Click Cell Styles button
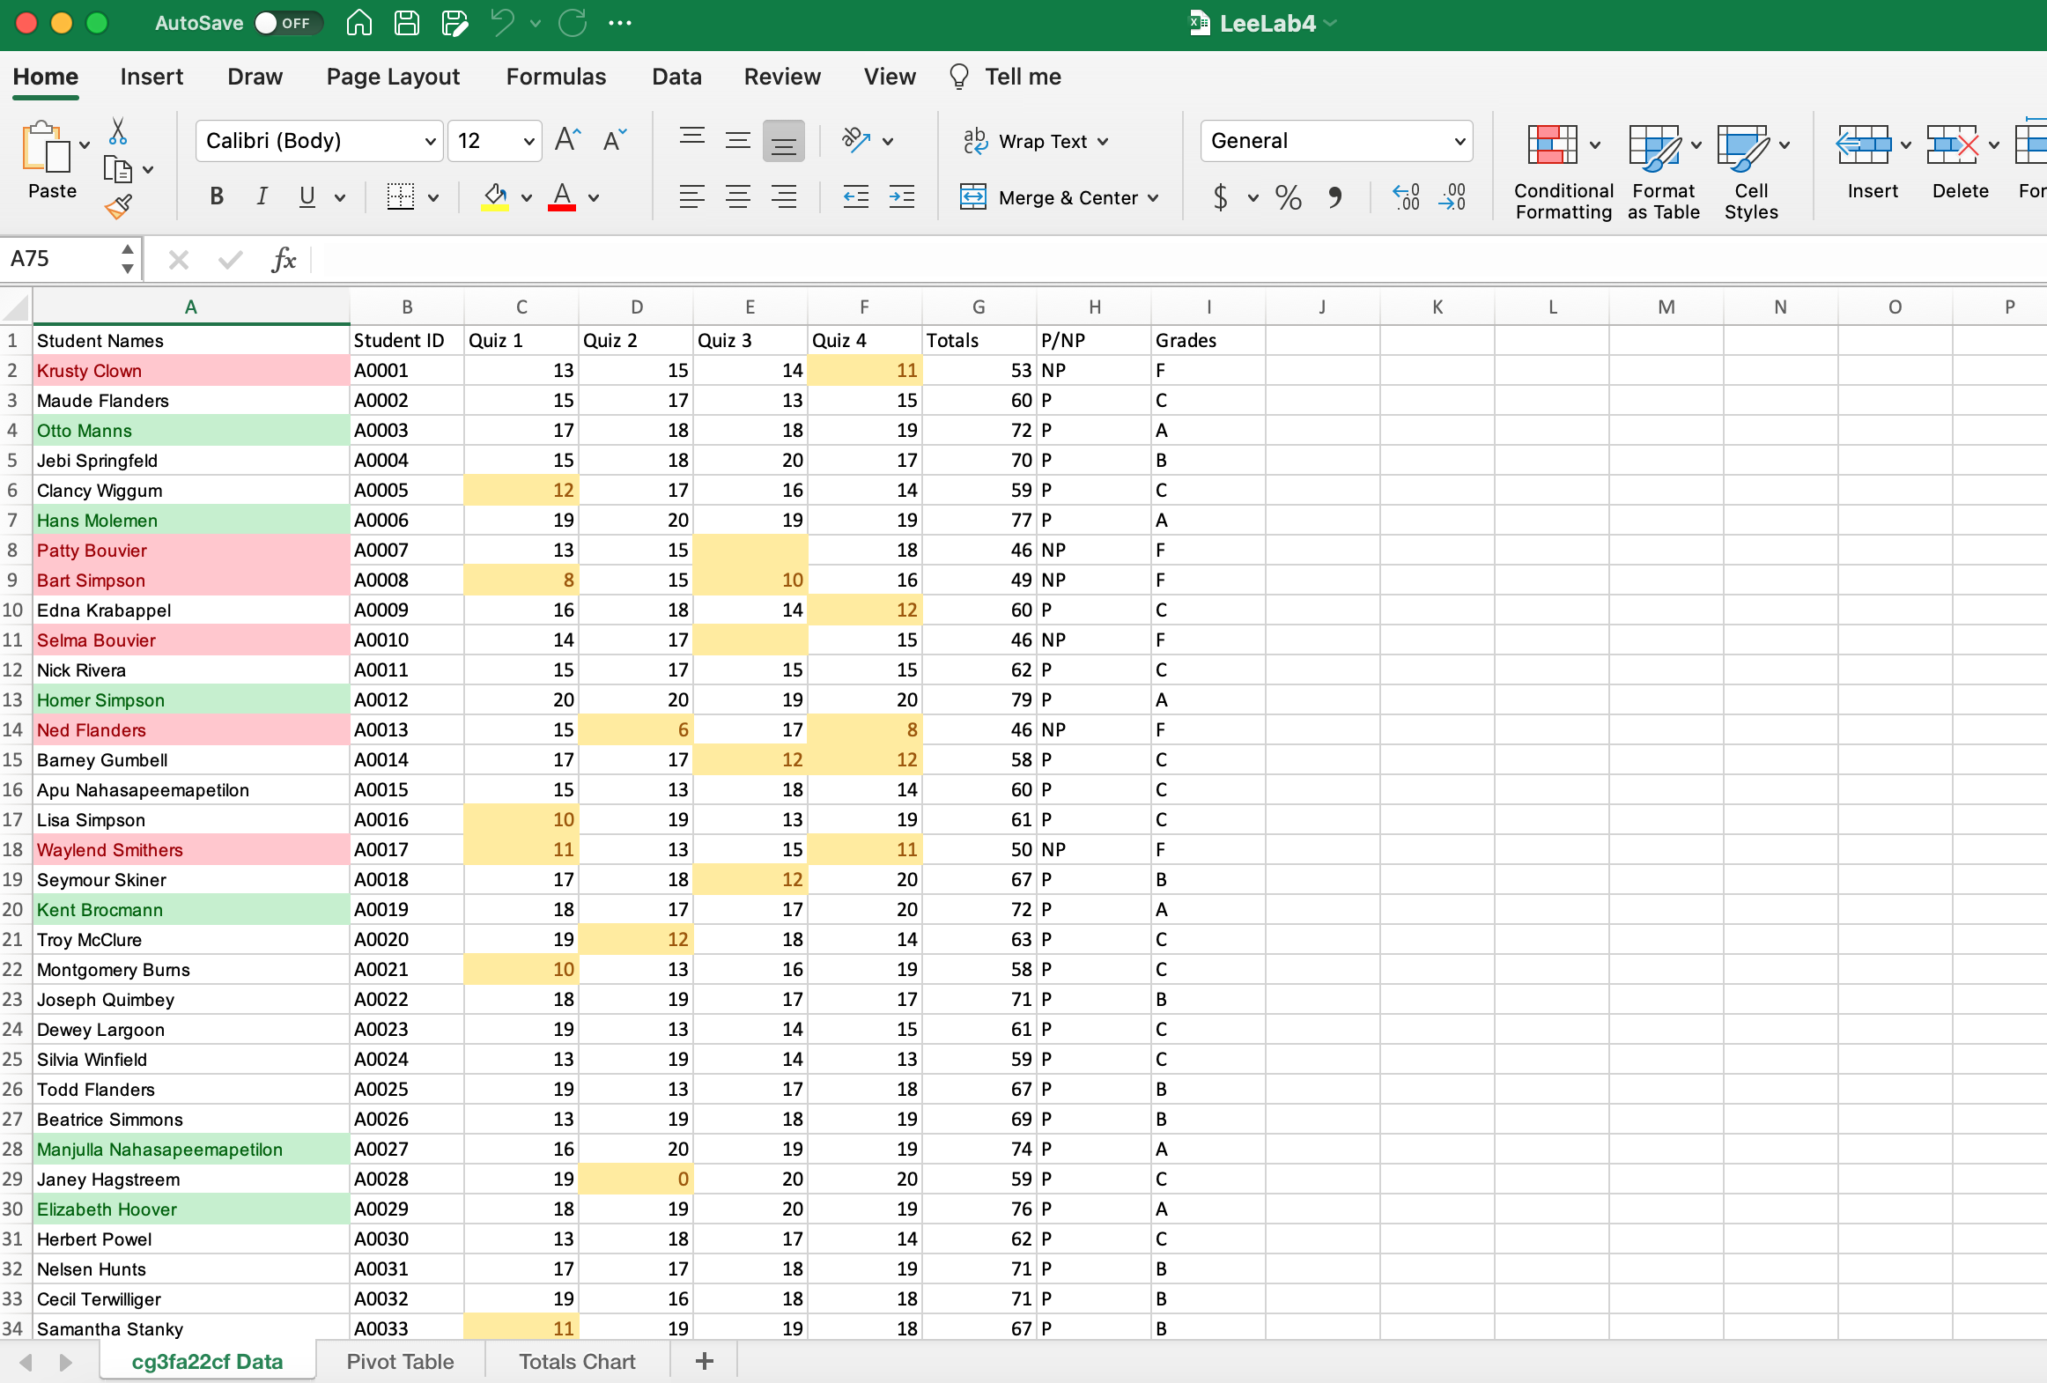 pos(1751,173)
